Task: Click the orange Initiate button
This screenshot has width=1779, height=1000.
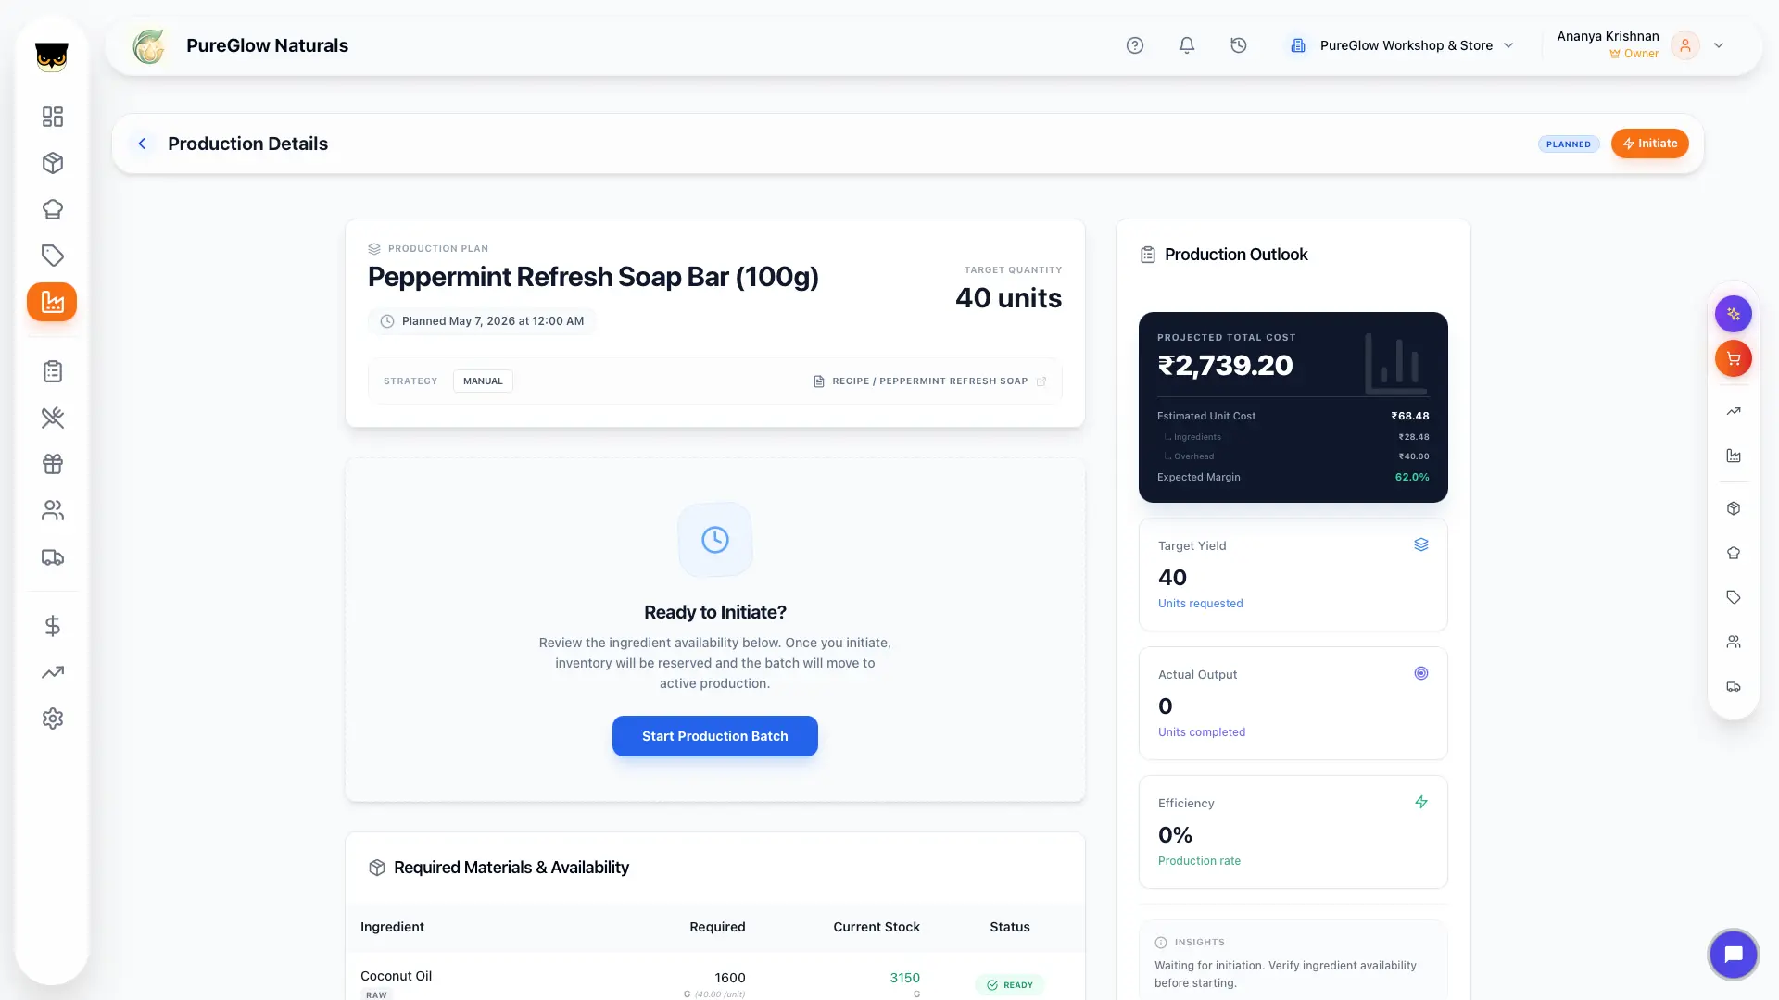Action: (x=1649, y=144)
